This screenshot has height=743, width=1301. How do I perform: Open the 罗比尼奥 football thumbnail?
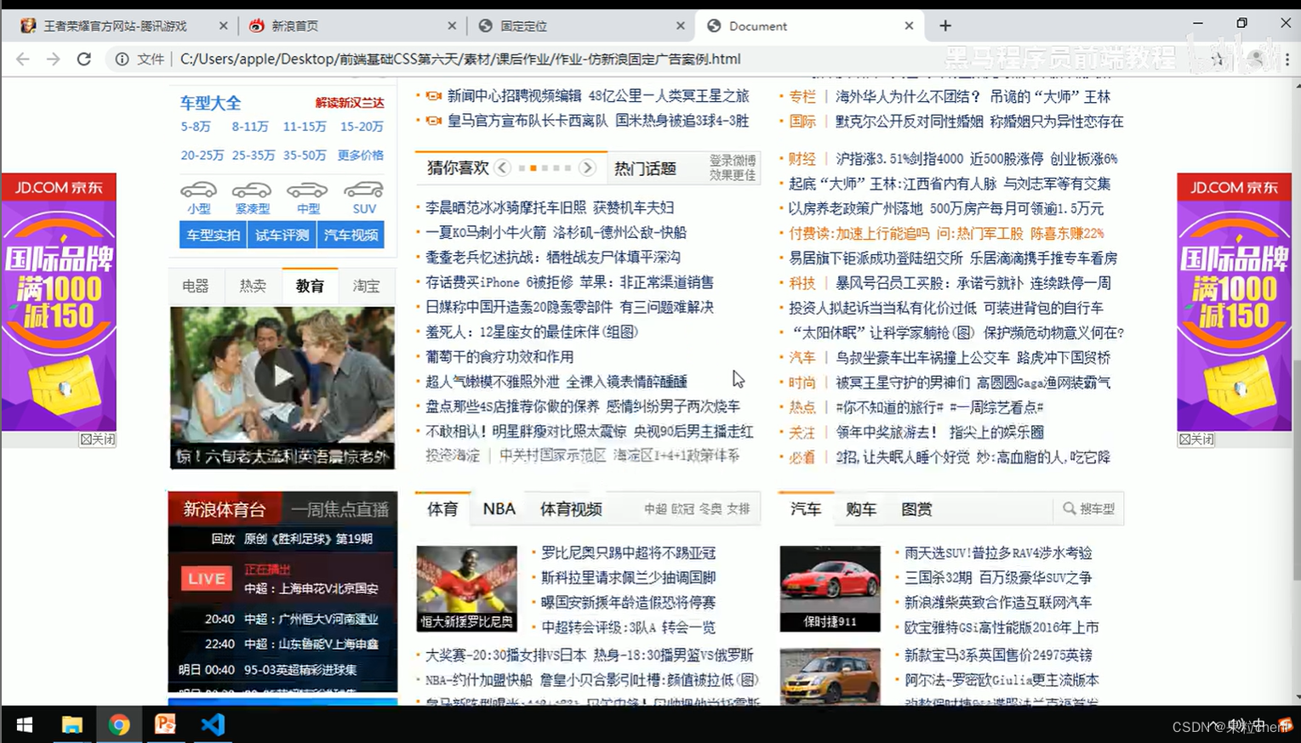[466, 588]
